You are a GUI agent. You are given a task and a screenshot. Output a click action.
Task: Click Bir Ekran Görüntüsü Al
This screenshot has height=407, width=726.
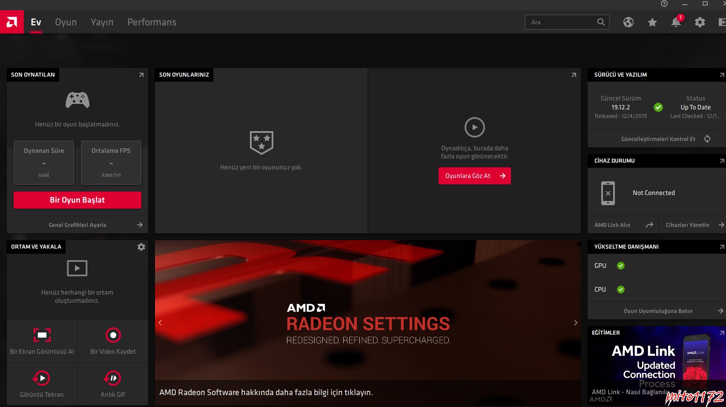(42, 341)
